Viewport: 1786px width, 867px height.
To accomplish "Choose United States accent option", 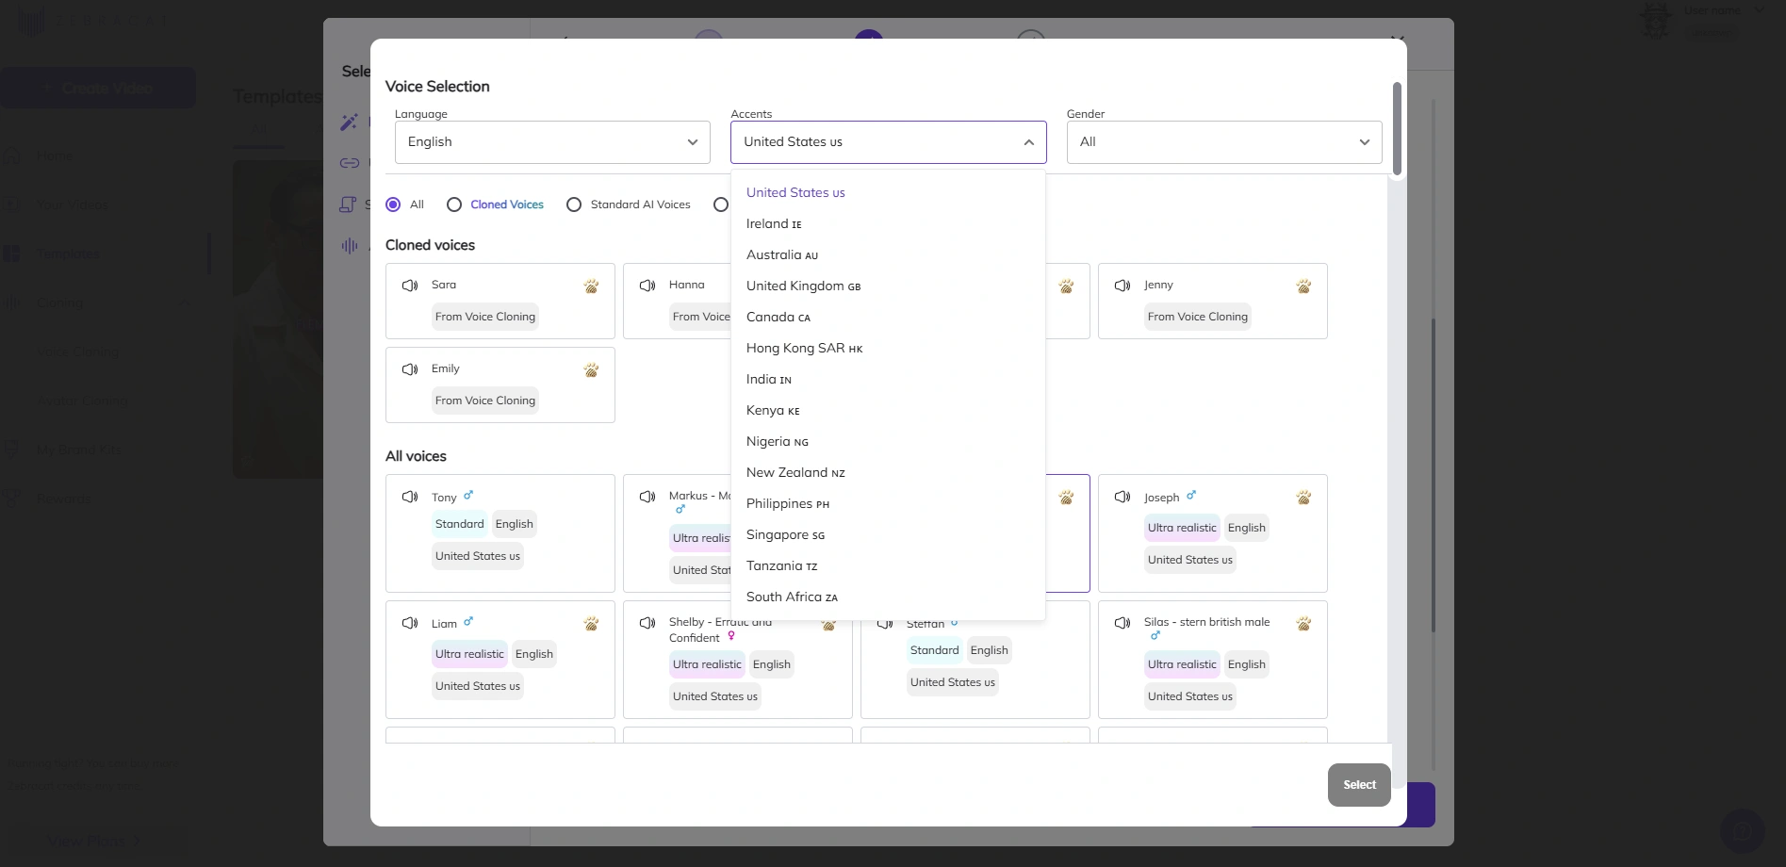I will [x=888, y=192].
